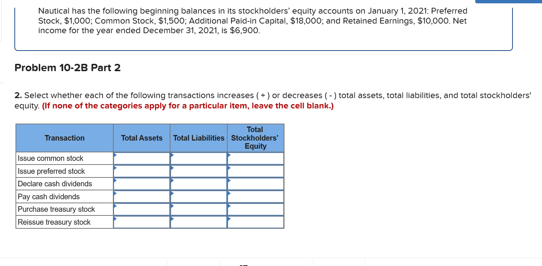Open Total Liabilities dropdown for Purchase treasury stock
Image resolution: width=542 pixels, height=266 pixels.
(198, 209)
